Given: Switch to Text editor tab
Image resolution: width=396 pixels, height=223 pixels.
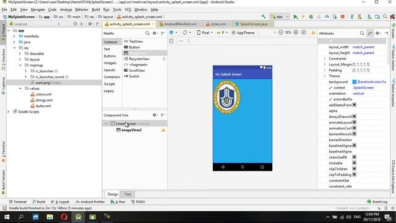Looking at the screenshot, I should [x=127, y=194].
